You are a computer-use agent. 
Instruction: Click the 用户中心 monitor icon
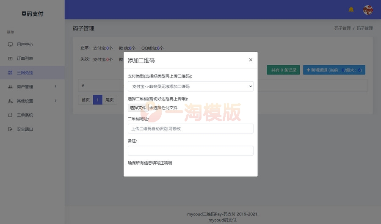click(11, 44)
